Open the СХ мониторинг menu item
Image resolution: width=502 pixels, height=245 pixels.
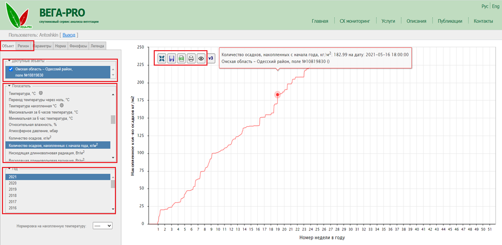(355, 21)
